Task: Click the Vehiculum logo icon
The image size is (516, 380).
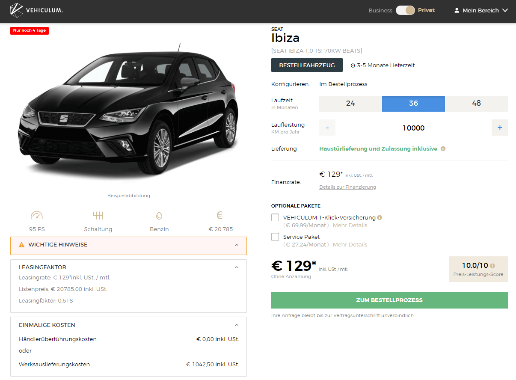Action: point(17,10)
